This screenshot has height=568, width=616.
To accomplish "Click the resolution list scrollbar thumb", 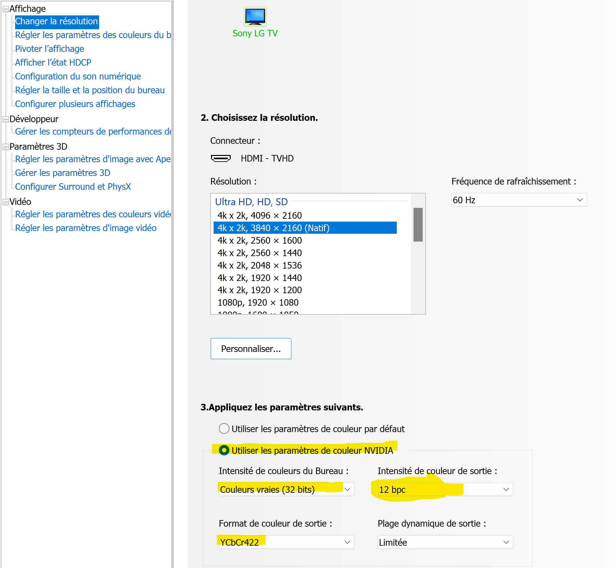I will 418,225.
